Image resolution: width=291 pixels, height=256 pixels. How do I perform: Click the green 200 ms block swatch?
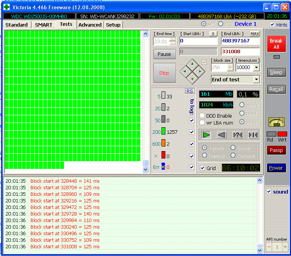(x=163, y=131)
